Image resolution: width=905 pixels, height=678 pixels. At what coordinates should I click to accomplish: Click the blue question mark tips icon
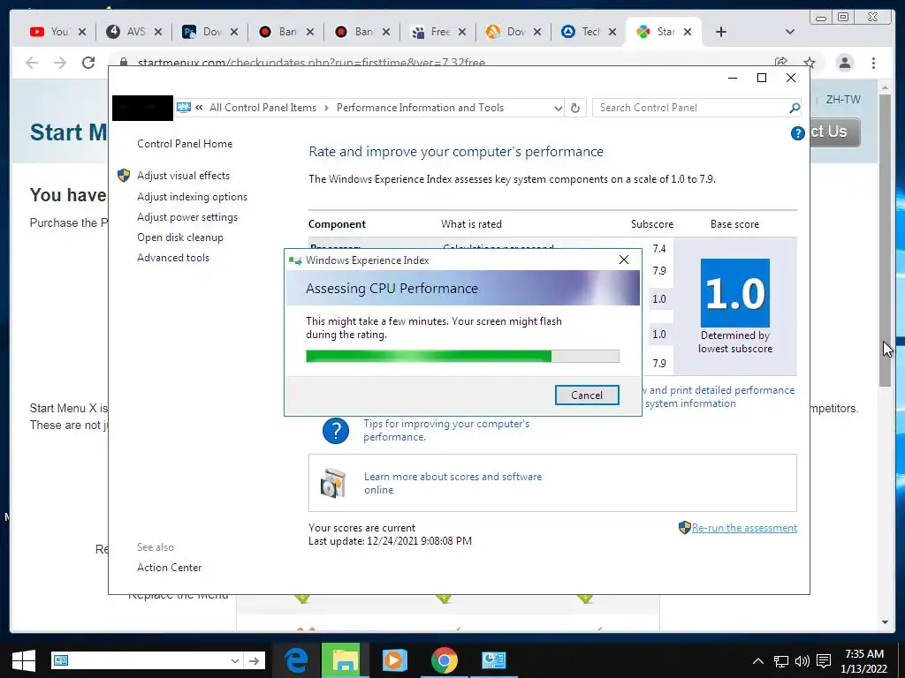coord(335,431)
